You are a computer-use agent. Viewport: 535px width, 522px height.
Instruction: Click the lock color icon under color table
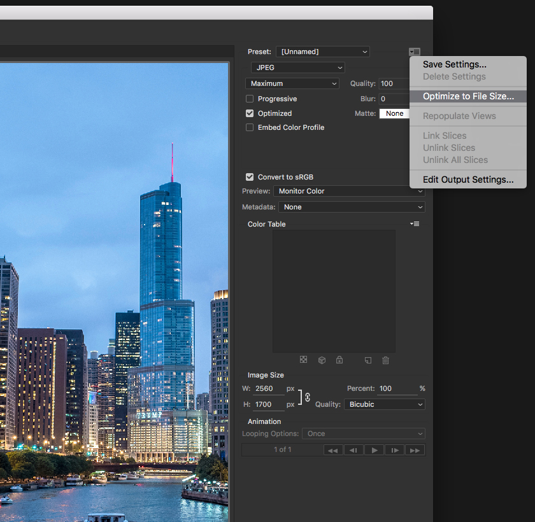(339, 360)
